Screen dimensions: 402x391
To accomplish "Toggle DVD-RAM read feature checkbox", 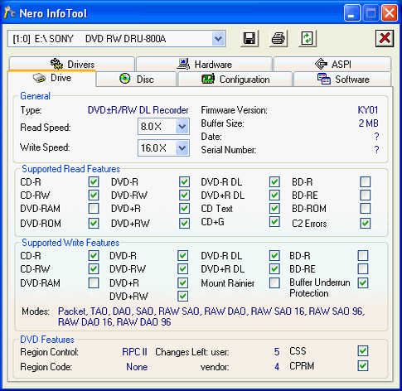I will 94,209.
